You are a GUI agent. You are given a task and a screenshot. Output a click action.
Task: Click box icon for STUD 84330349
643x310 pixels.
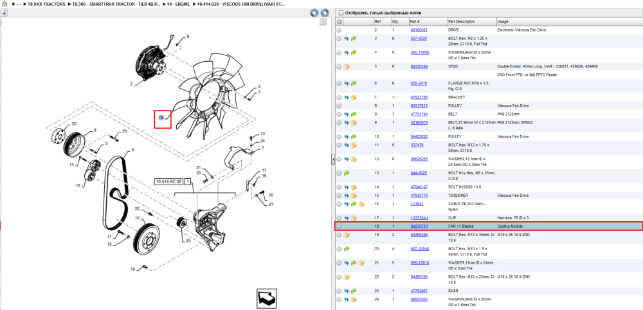tap(347, 66)
